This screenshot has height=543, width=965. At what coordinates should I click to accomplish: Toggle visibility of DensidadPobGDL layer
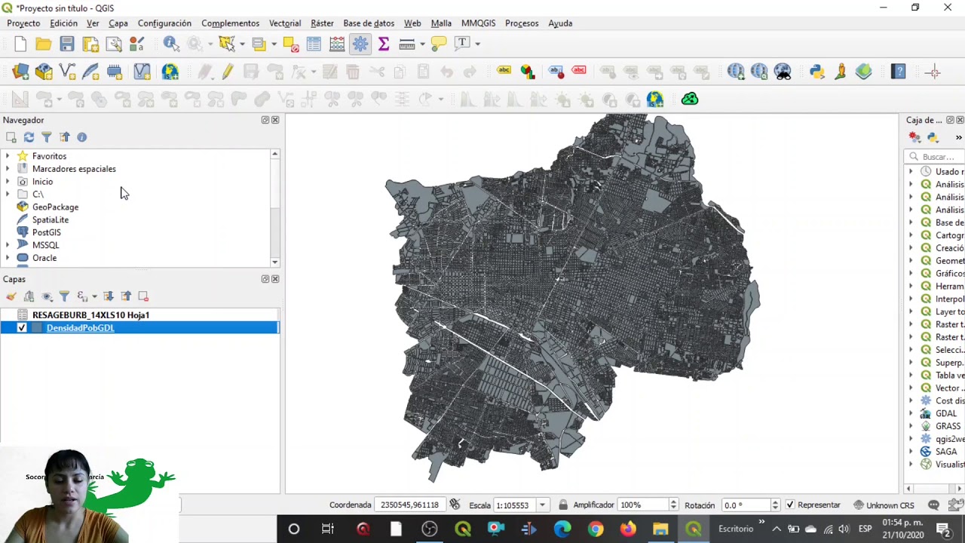coord(21,327)
